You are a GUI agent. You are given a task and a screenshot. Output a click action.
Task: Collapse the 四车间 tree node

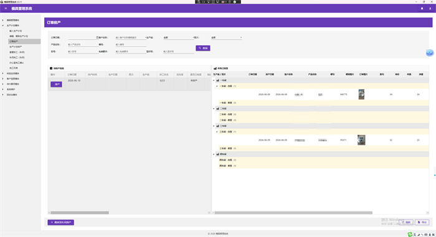tap(214, 154)
